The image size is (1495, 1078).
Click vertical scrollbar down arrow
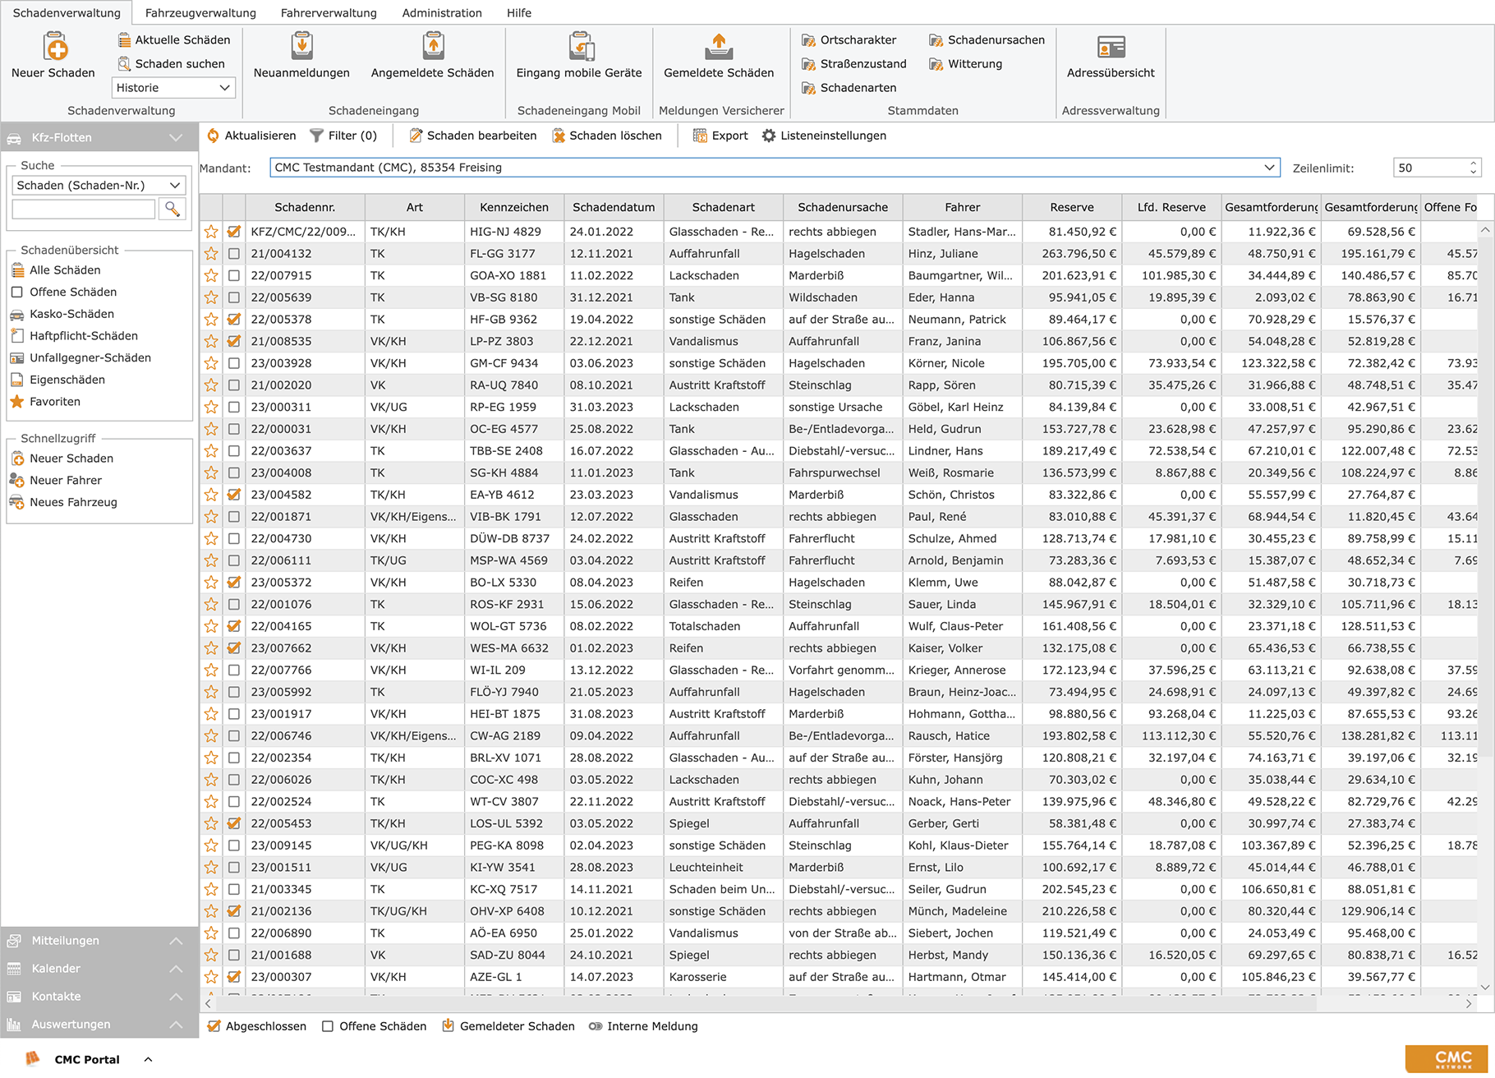coord(1485,988)
